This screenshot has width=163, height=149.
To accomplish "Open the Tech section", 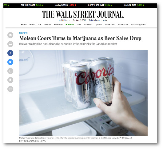I will pyautogui.click(x=79, y=25).
